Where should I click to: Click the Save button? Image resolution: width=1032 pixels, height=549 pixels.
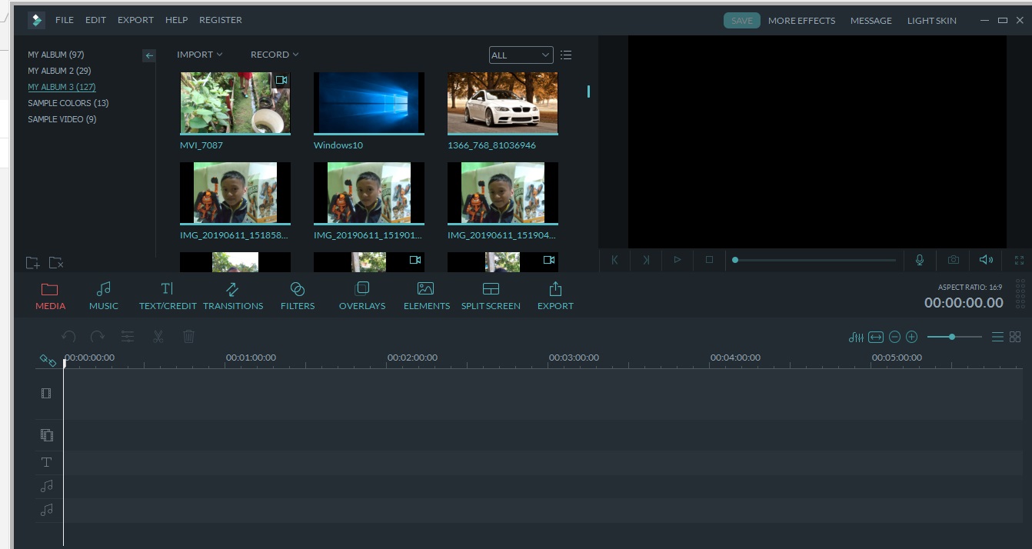click(x=742, y=21)
